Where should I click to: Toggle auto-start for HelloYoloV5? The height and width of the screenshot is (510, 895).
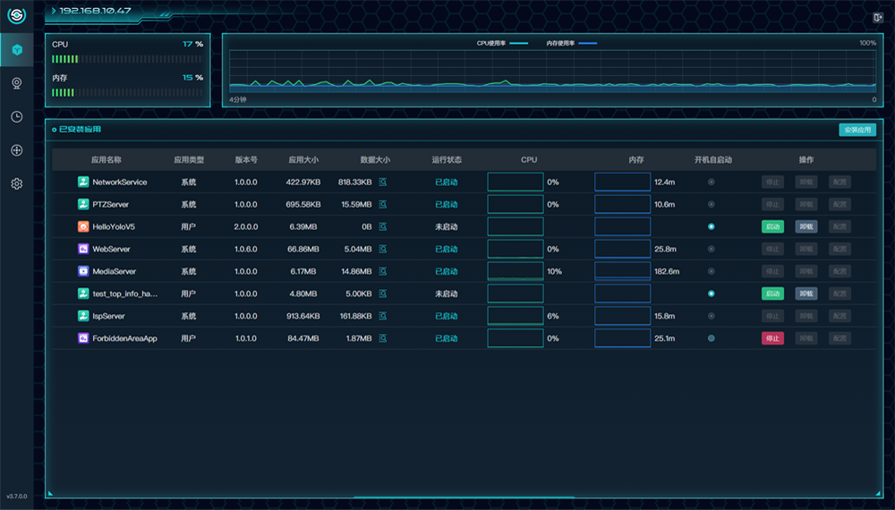coord(712,226)
